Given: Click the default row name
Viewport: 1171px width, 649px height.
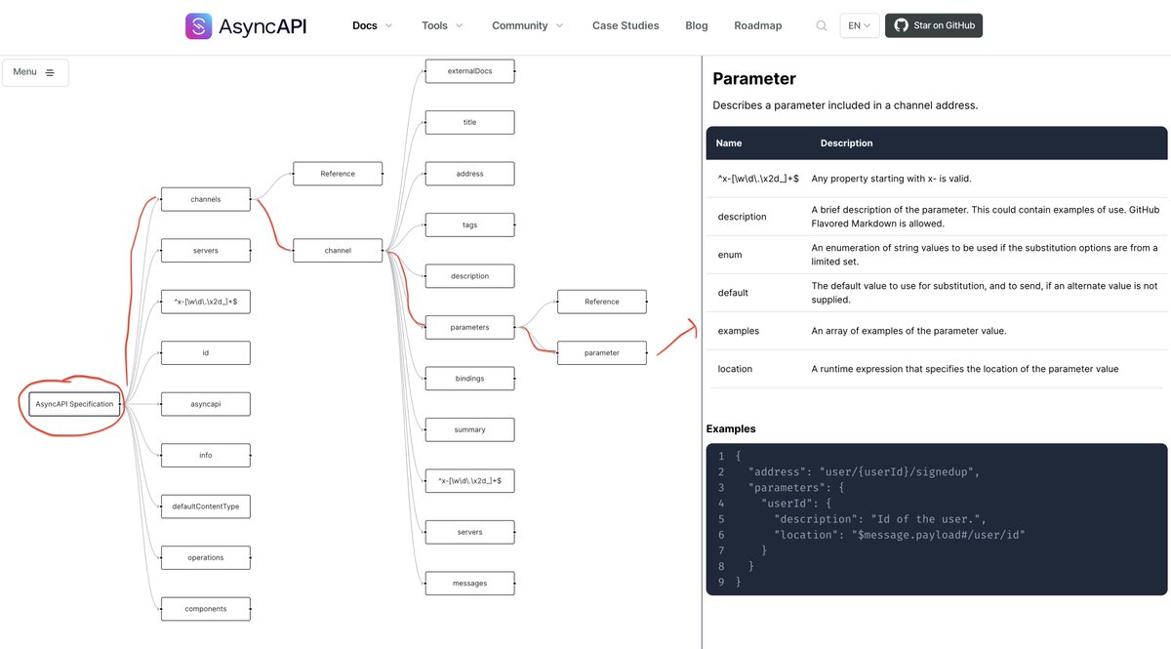Looking at the screenshot, I should pos(733,293).
